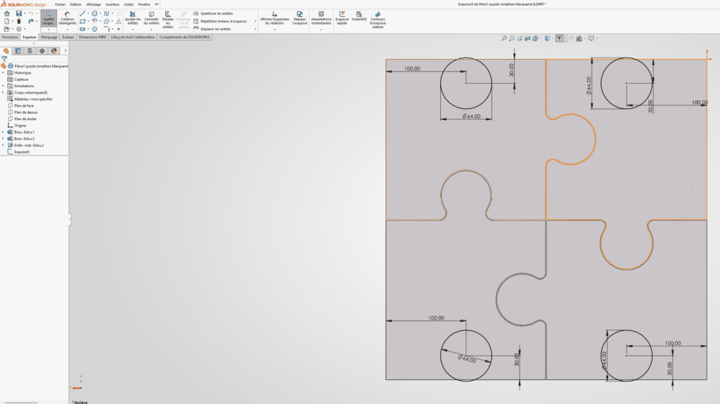Select the Cotation intelligente tool

(67, 19)
